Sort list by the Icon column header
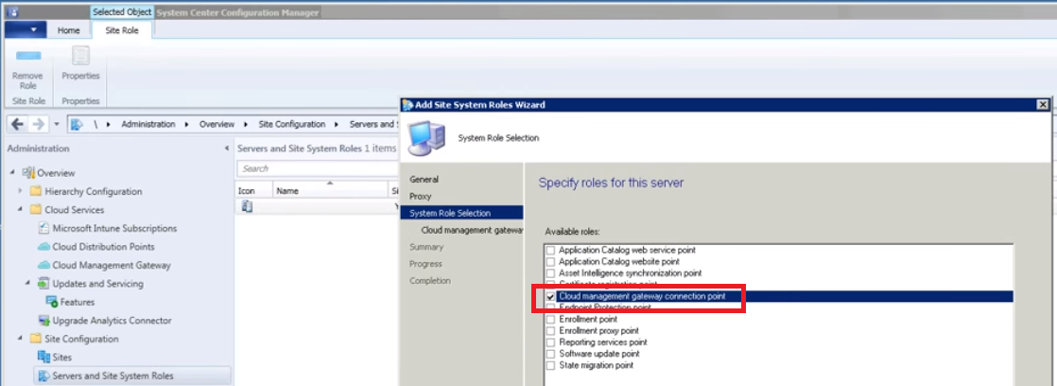 pyautogui.click(x=255, y=191)
